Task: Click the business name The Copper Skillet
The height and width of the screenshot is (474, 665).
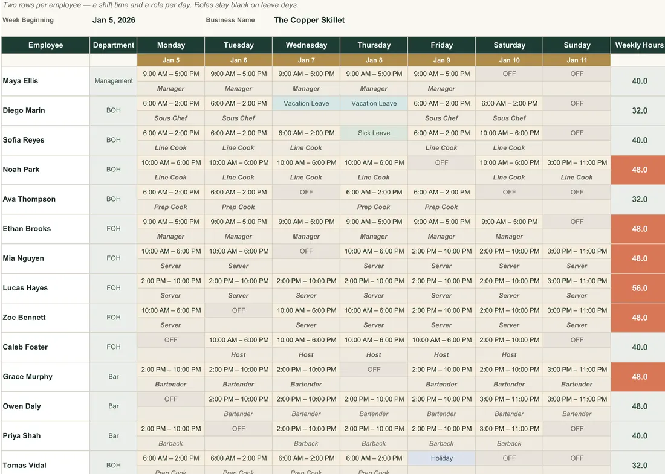Action: pos(309,20)
